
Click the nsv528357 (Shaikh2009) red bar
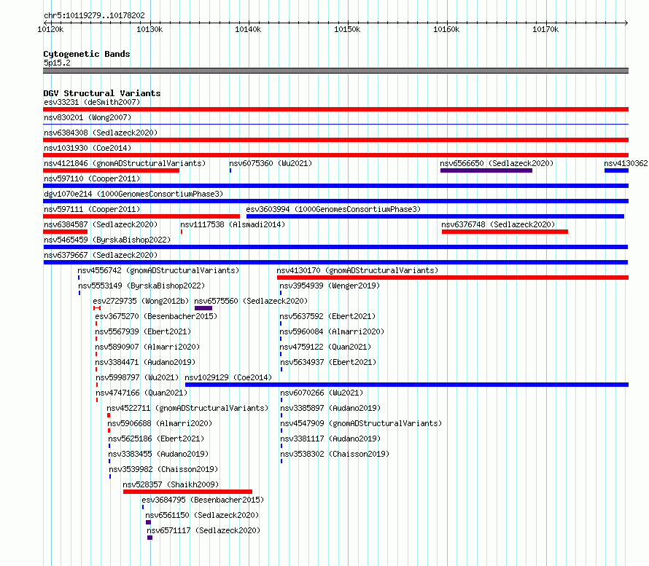(187, 492)
